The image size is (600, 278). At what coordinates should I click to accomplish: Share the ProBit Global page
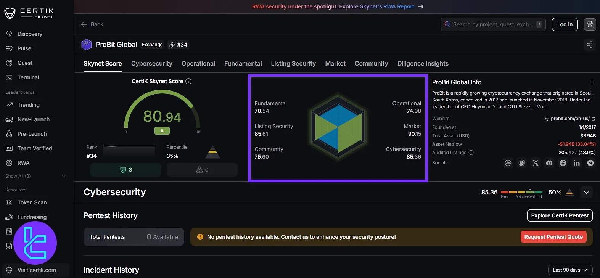point(589,45)
